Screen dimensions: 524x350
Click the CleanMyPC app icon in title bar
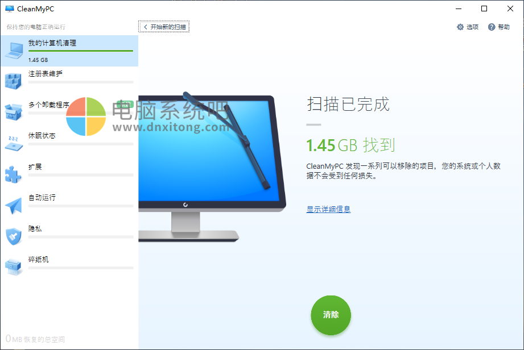(x=10, y=9)
